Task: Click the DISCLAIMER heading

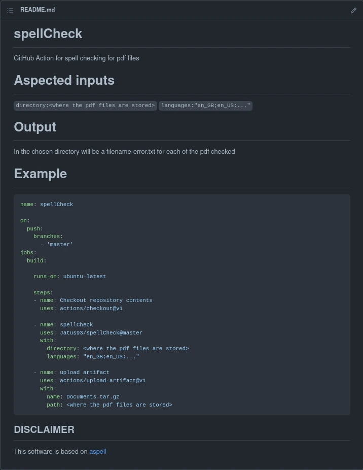Action: point(44,429)
